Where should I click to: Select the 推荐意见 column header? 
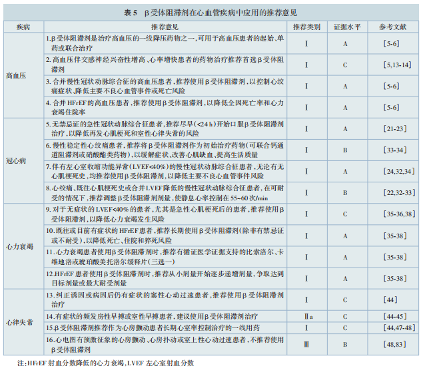(x=165, y=27)
